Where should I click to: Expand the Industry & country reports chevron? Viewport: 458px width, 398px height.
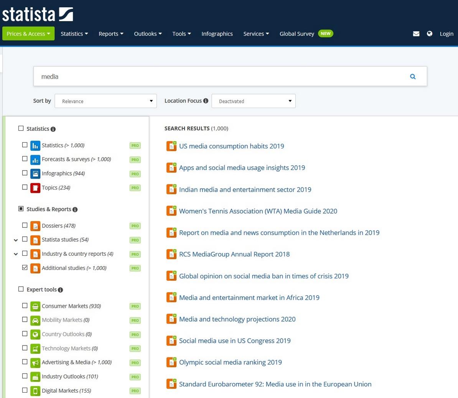pyautogui.click(x=16, y=254)
